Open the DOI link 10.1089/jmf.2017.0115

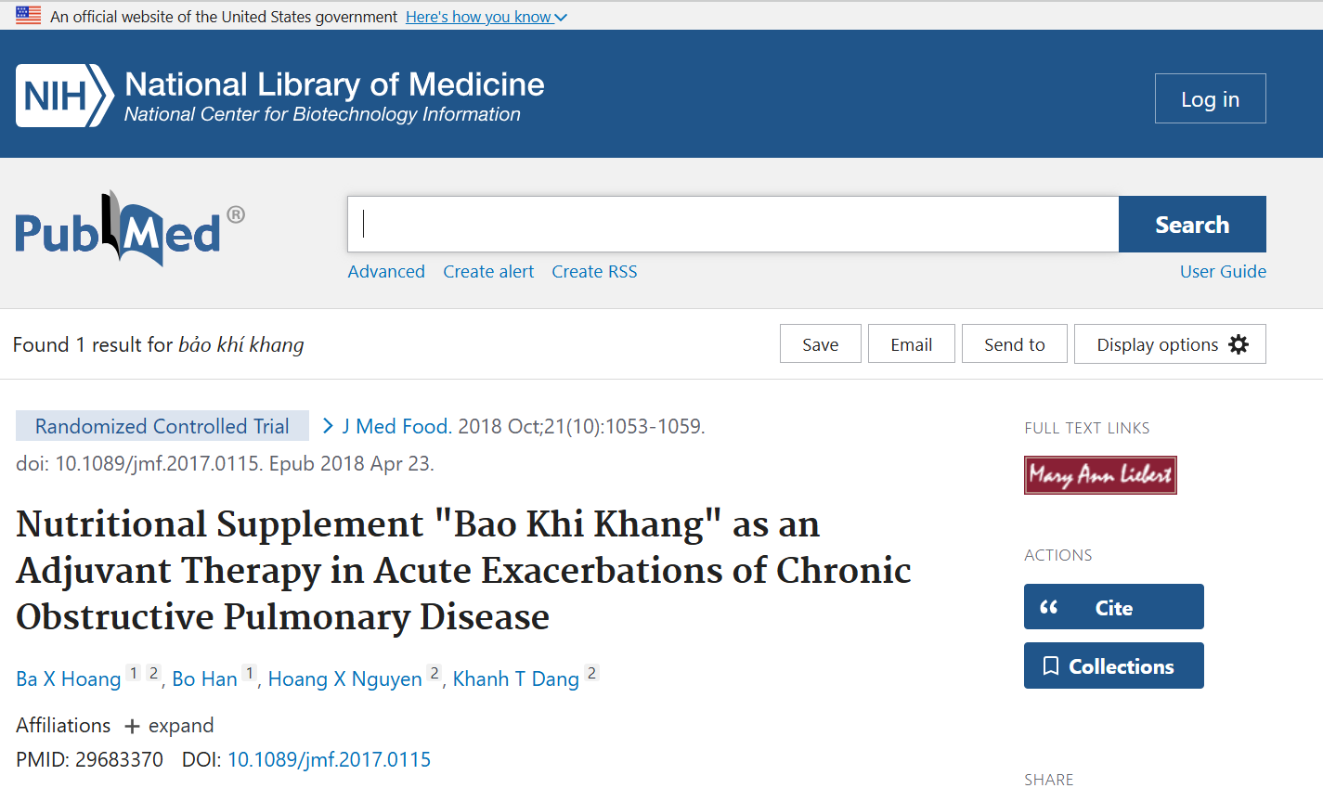point(329,758)
